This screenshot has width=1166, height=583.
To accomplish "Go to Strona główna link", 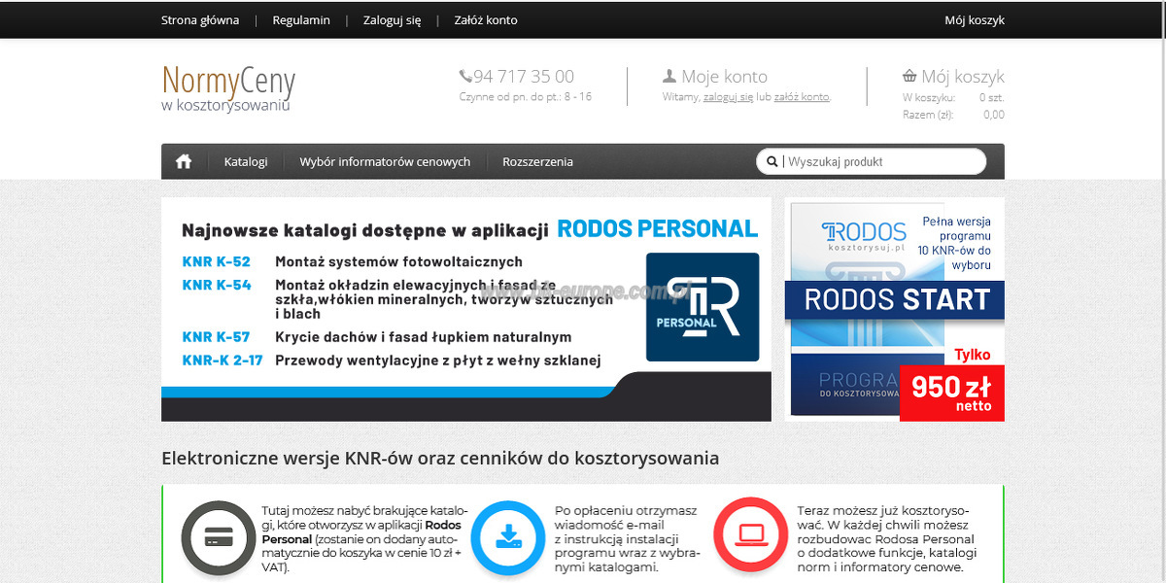I will (200, 20).
